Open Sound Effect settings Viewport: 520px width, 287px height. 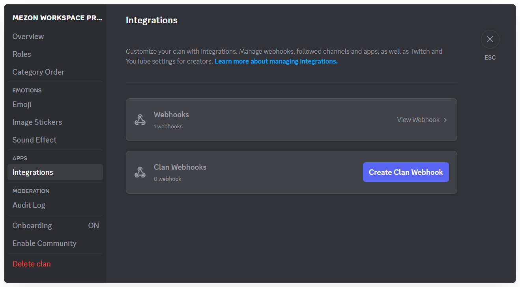click(34, 140)
